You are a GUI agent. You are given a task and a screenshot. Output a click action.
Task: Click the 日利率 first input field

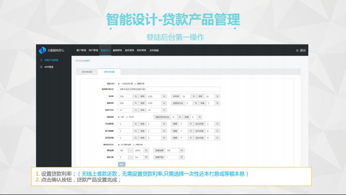coord(125,96)
